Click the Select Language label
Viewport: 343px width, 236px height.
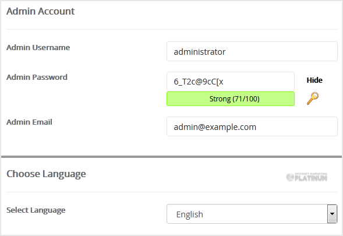click(36, 210)
